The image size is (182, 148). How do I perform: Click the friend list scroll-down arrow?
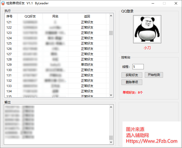(x=111, y=95)
